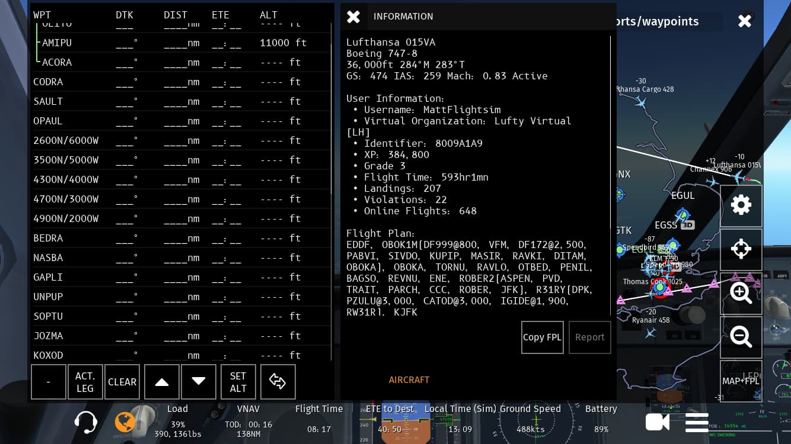Reverse the flight plan with arrows icon
The width and height of the screenshot is (791, 444).
[x=278, y=382]
